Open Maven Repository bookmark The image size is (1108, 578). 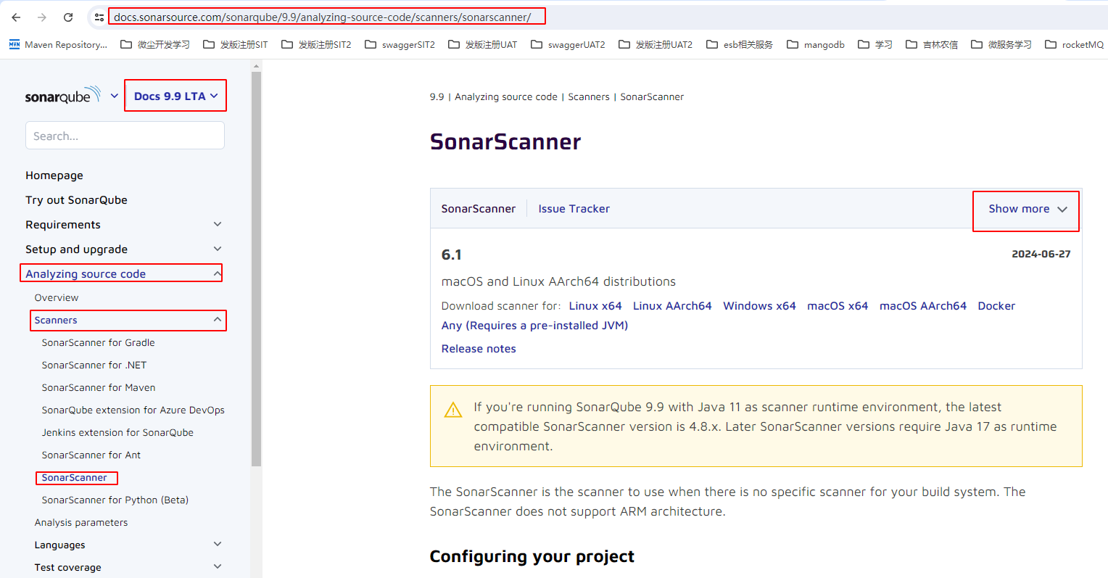[58, 45]
